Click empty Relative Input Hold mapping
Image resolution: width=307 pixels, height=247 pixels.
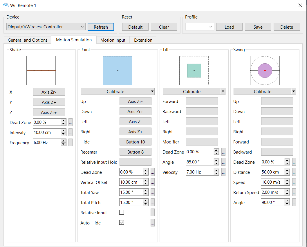point(136,162)
